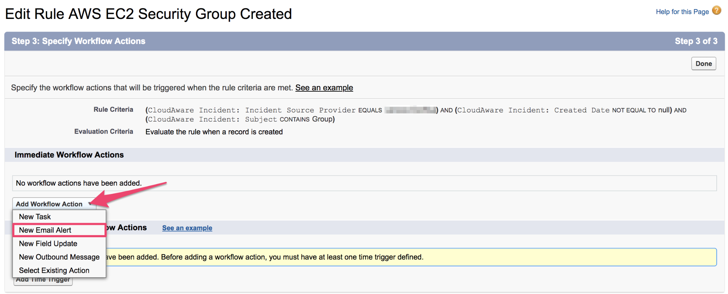
Task: Click Select Existing Action menu entry
Action: 54,270
